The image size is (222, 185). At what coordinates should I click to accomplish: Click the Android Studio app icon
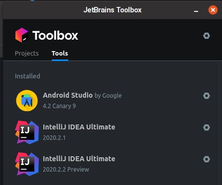27,101
